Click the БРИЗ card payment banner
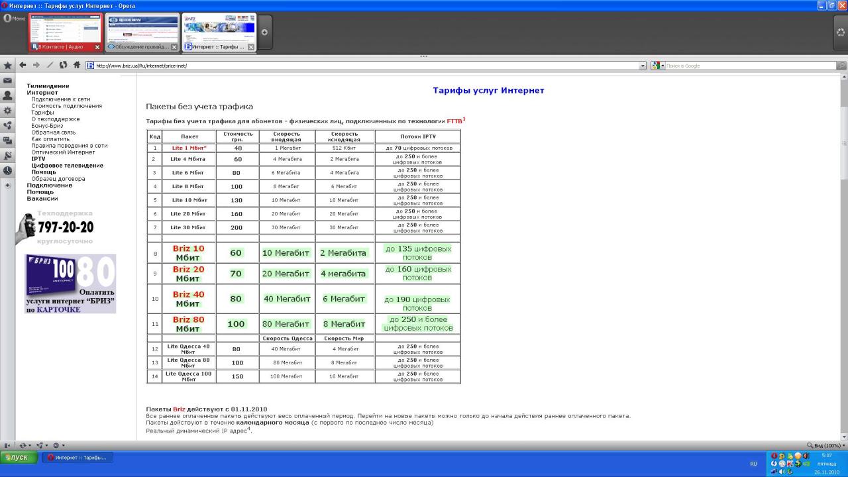 pos(70,284)
